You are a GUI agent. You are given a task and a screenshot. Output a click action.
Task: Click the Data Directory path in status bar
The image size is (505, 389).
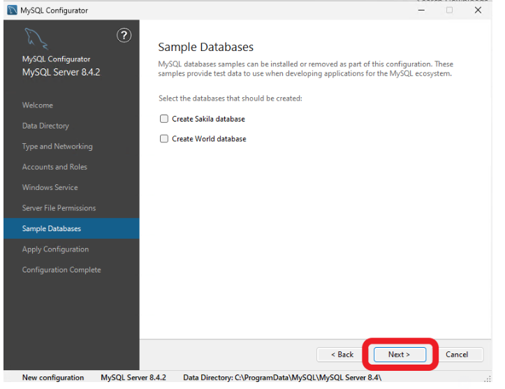282,378
